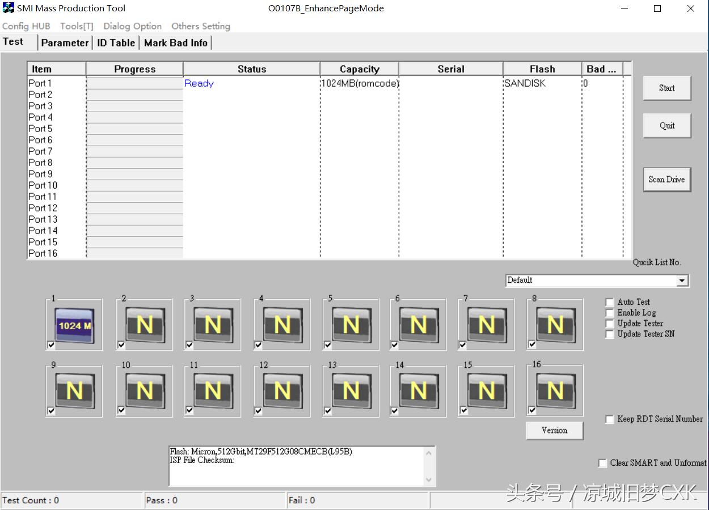Click the port 12 N drive icon
Viewport: 709px width, 510px height.
(282, 391)
